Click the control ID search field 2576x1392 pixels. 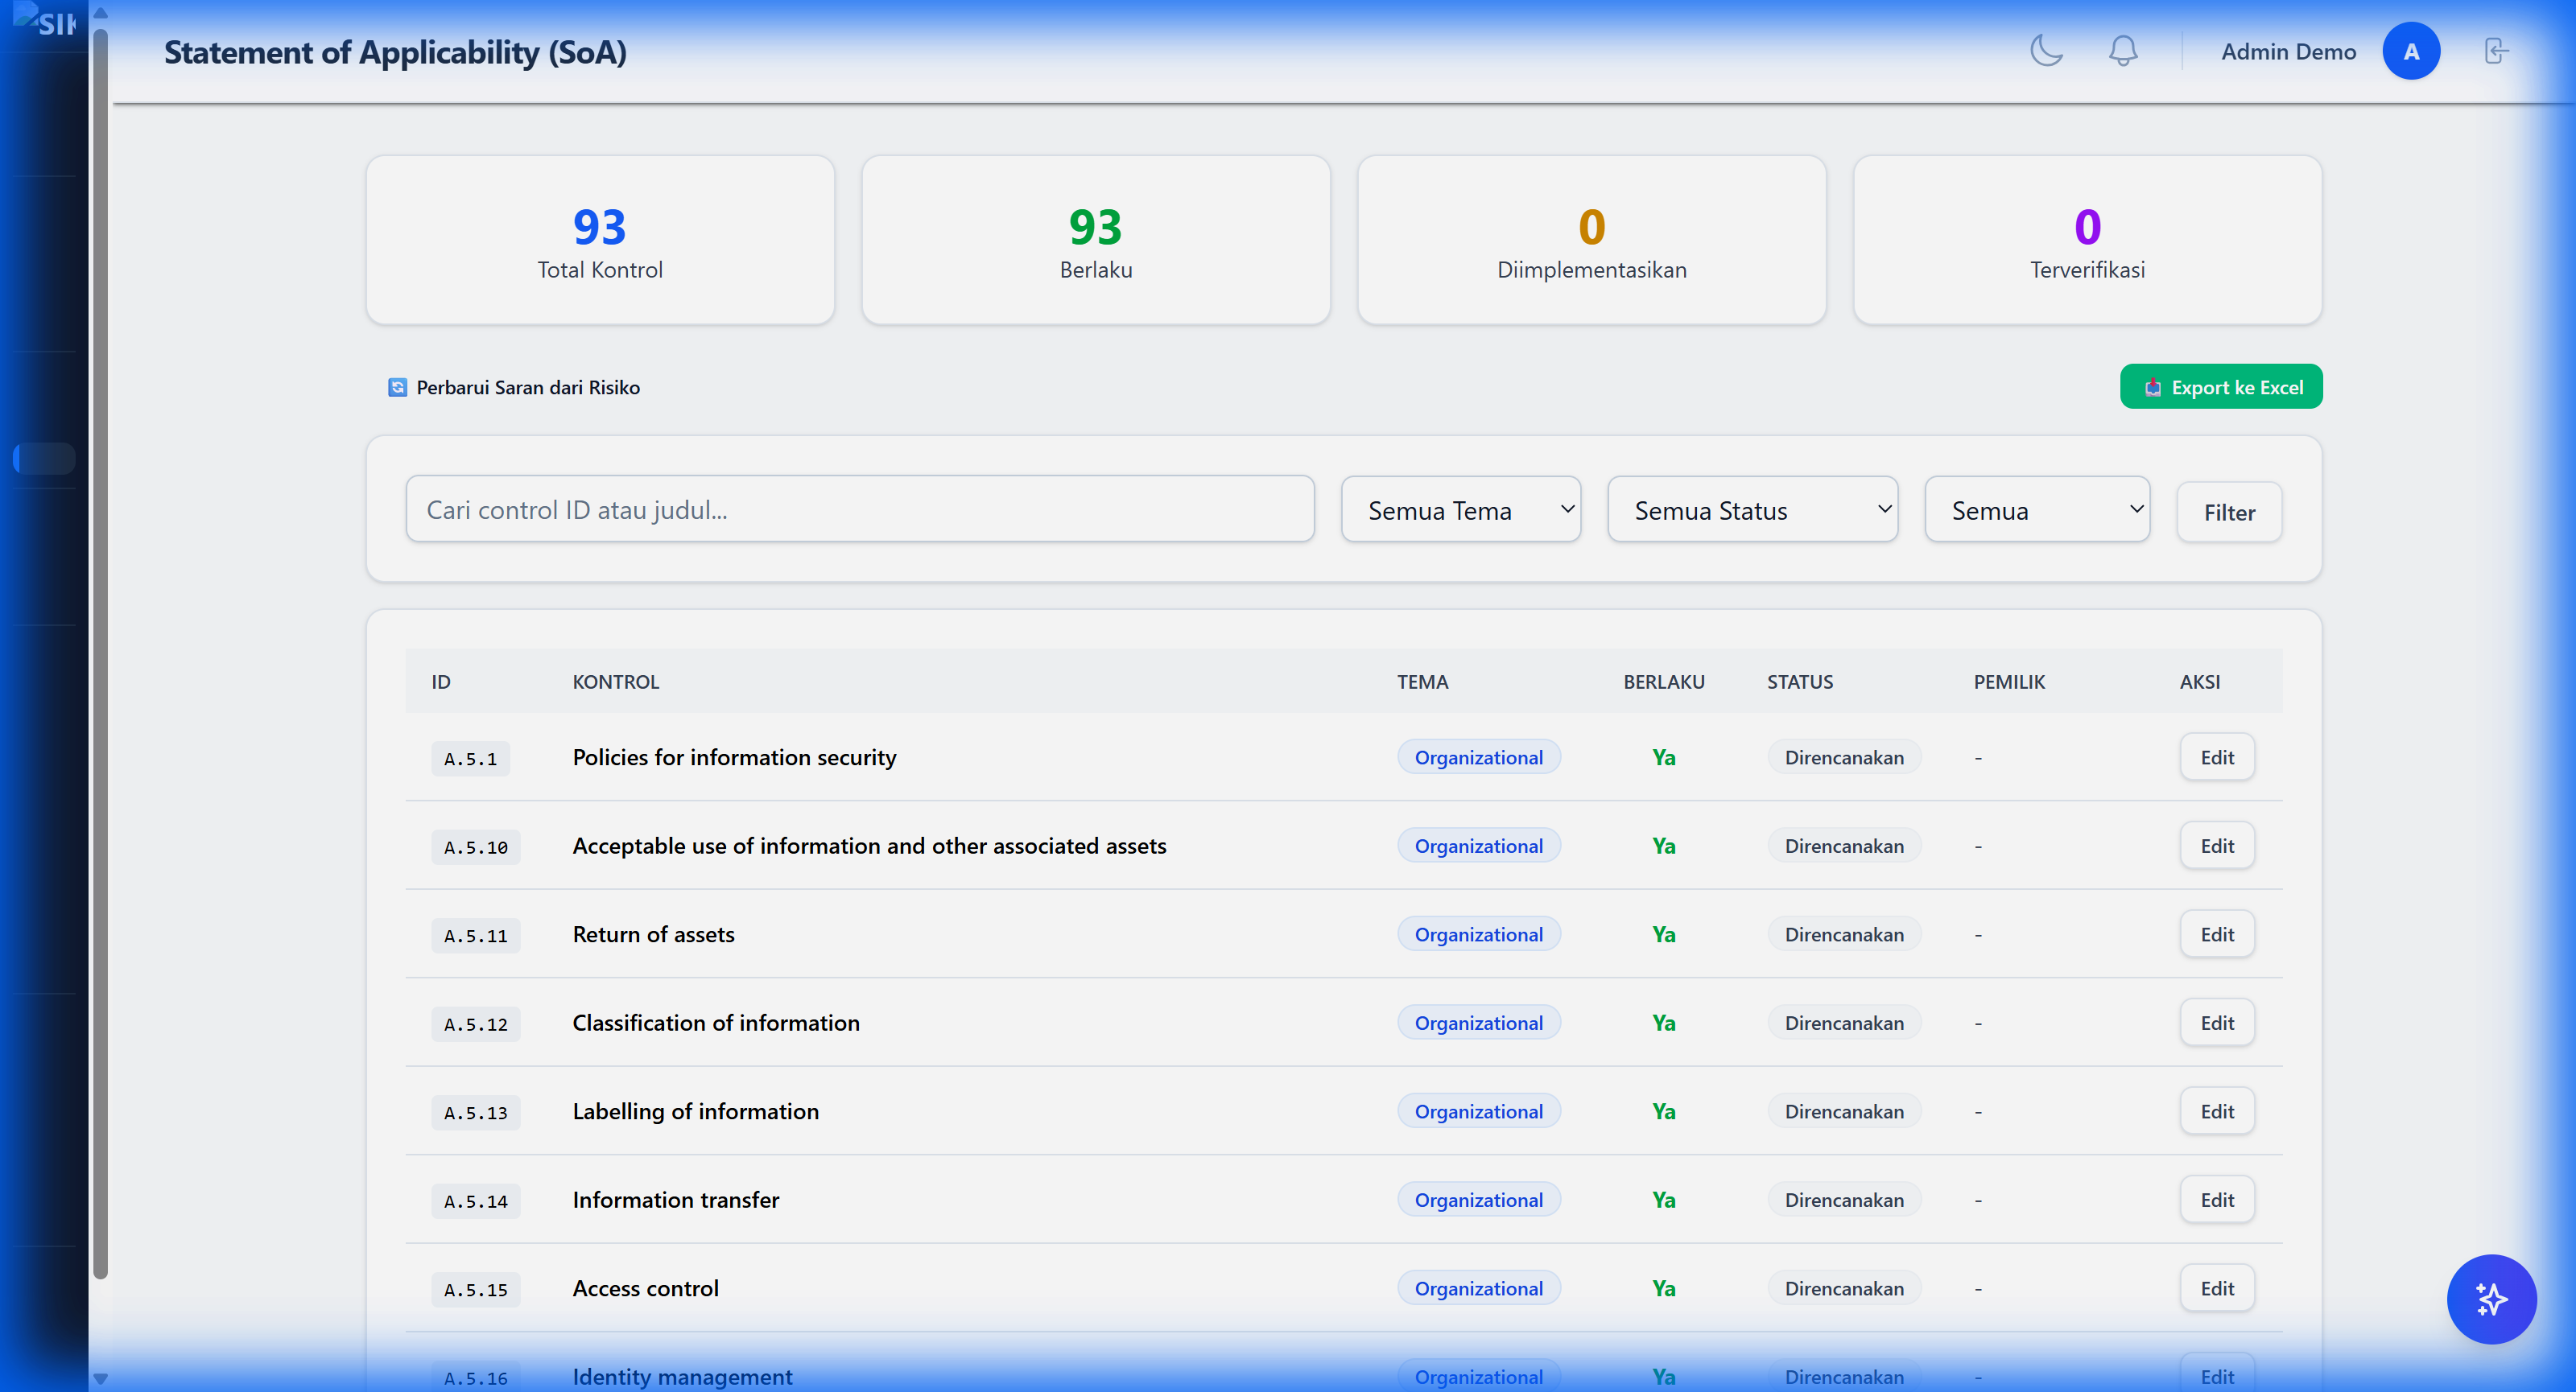pos(860,509)
